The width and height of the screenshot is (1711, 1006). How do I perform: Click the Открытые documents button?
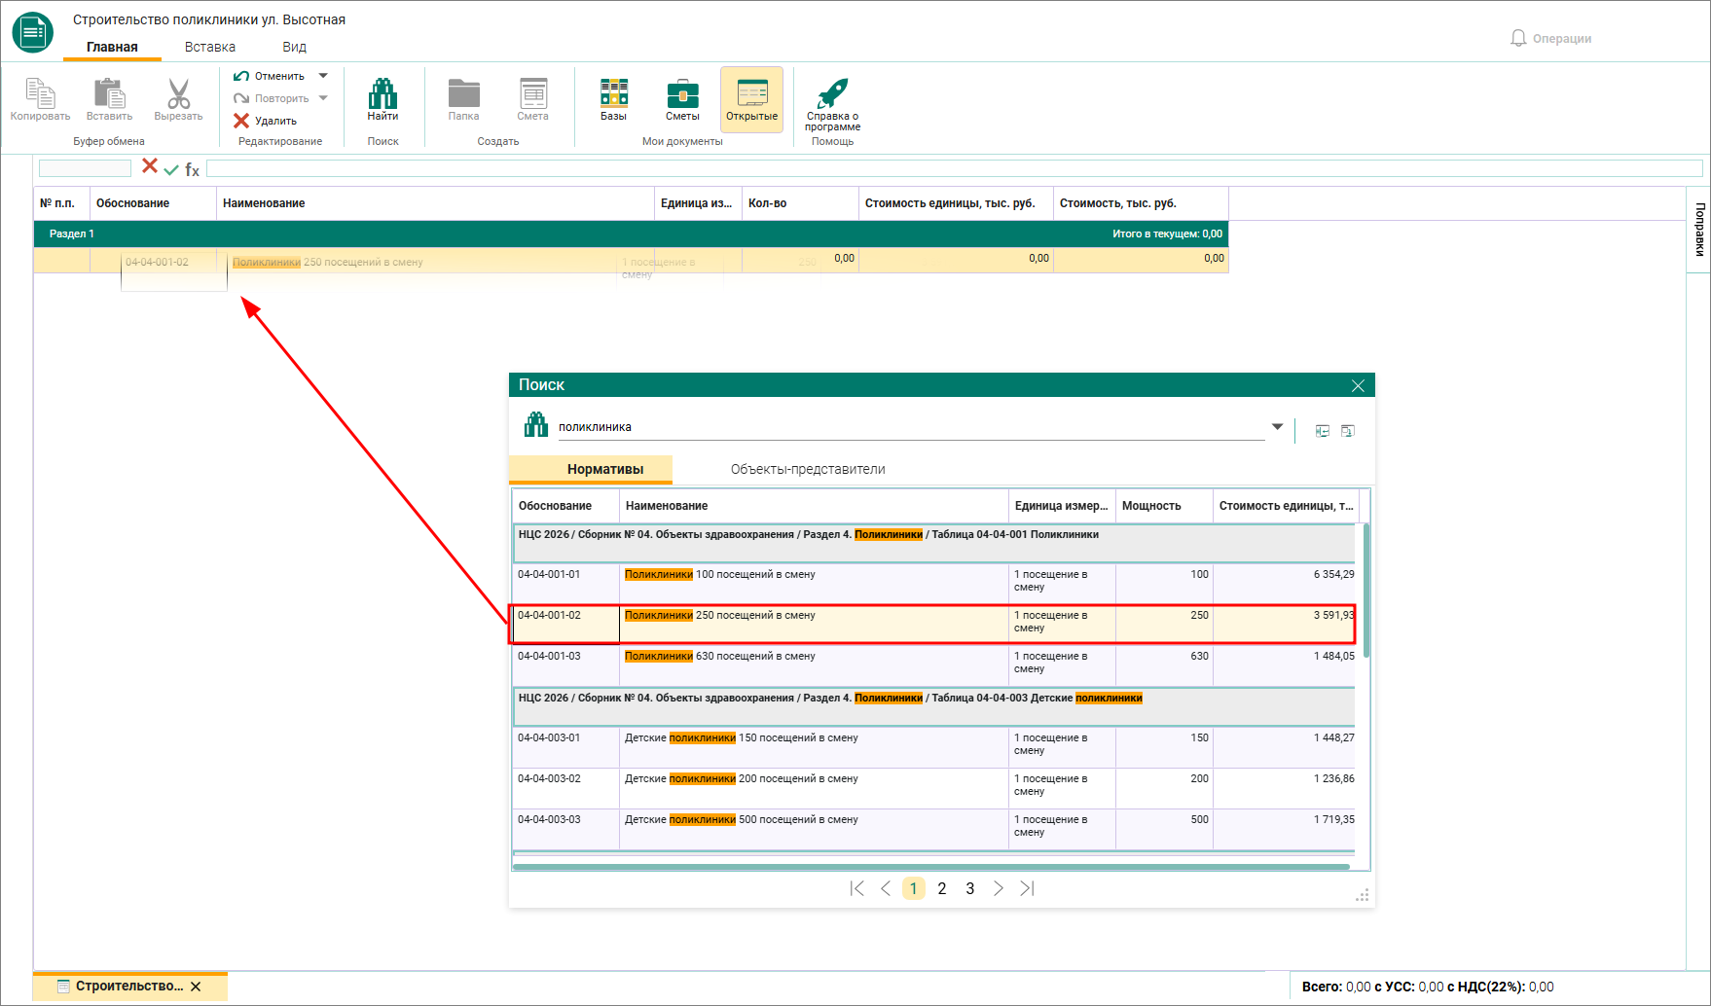(751, 99)
